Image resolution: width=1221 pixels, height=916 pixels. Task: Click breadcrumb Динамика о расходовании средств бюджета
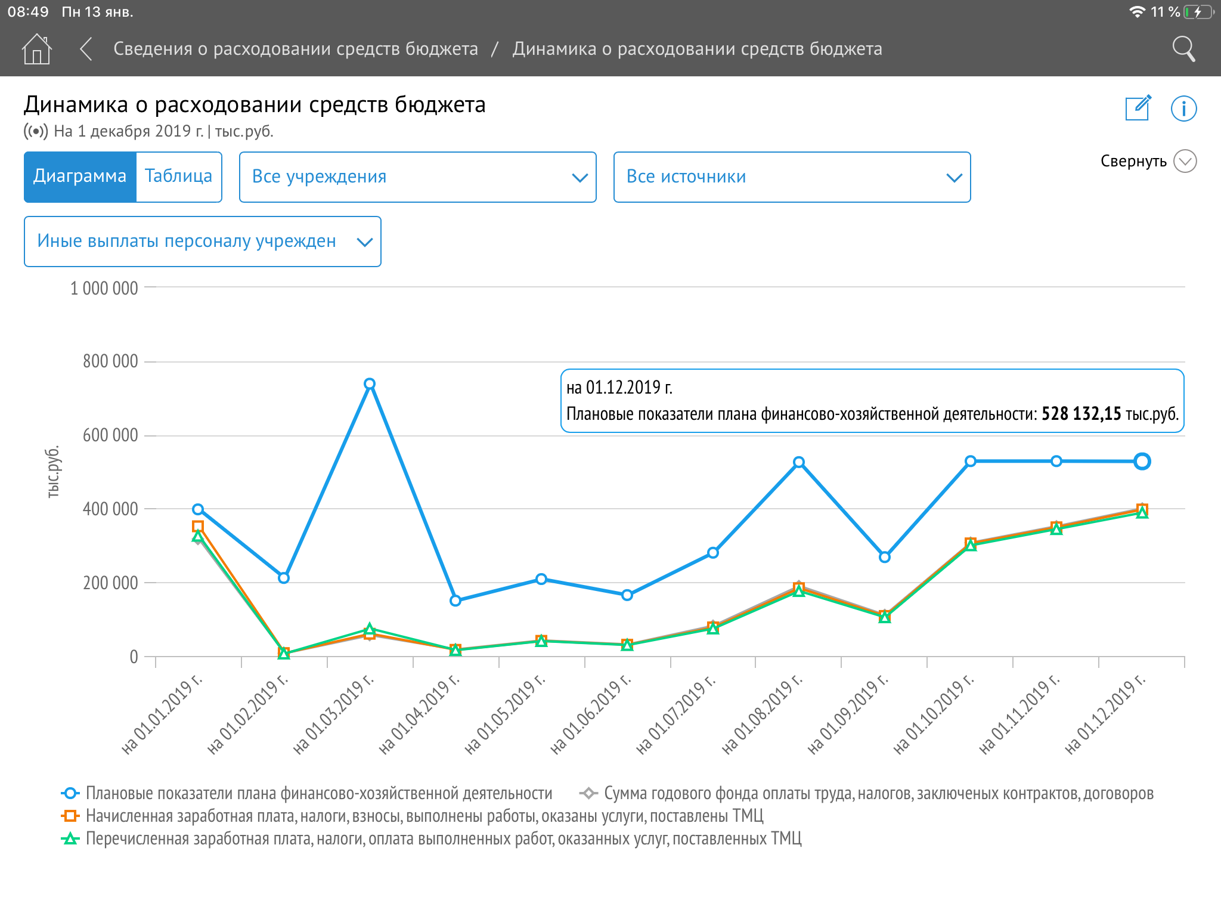click(698, 49)
